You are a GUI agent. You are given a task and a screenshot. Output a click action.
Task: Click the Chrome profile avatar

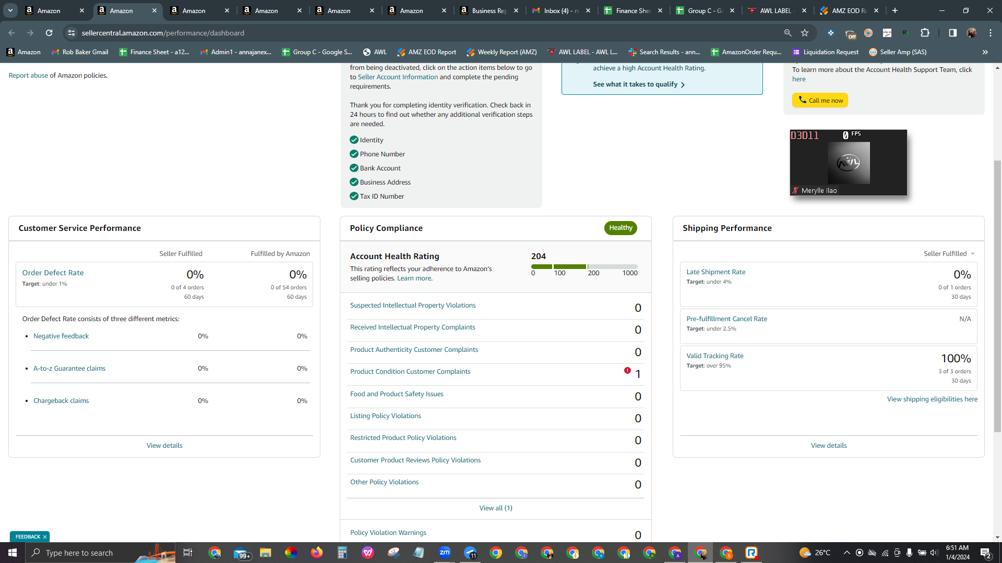tap(972, 33)
